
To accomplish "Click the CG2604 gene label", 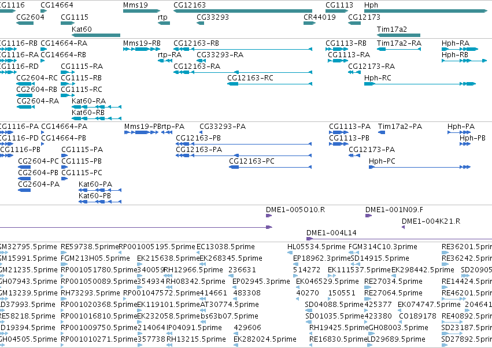I will pos(30,17).
